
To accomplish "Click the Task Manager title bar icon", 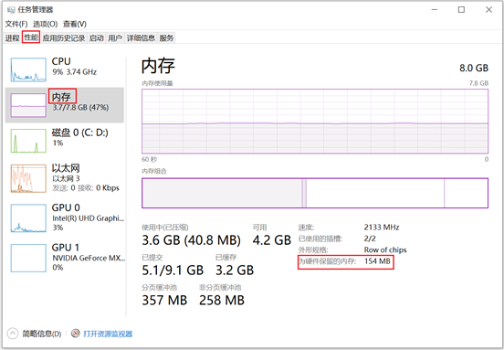I will pos(11,10).
